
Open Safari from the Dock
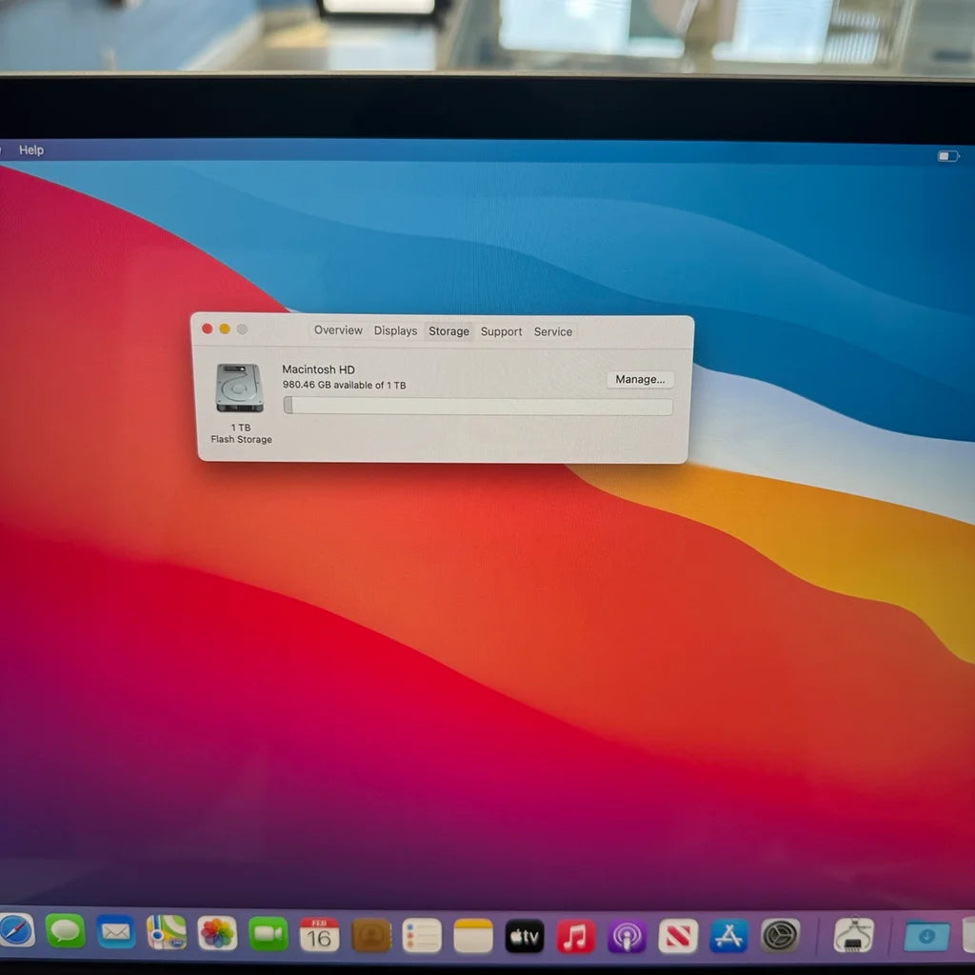point(16,931)
